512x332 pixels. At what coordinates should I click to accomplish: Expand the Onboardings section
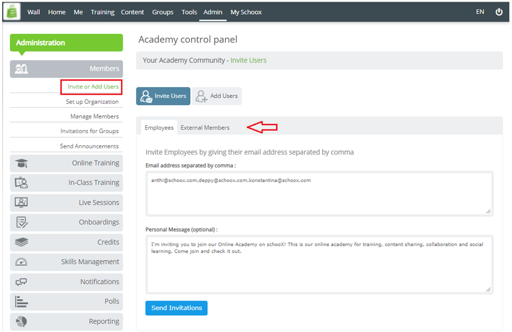pos(66,223)
